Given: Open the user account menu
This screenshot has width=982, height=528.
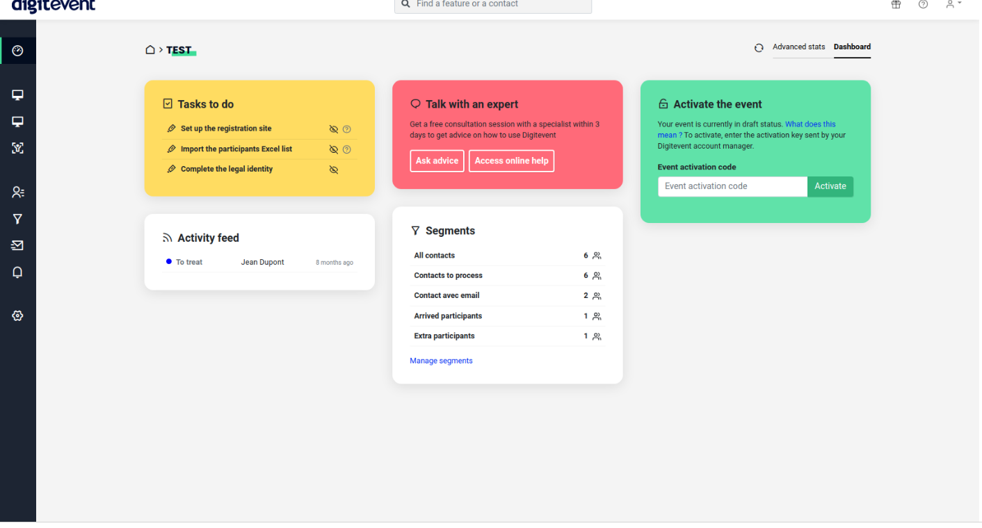Looking at the screenshot, I should pyautogui.click(x=953, y=4).
